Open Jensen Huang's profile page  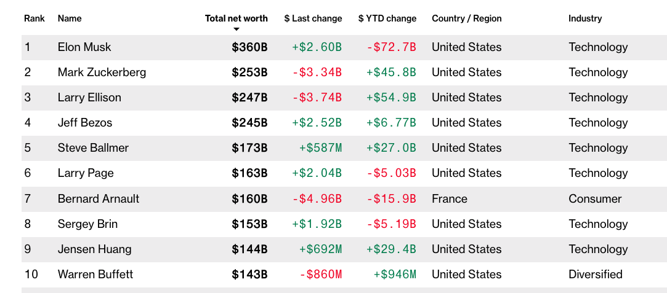pos(94,249)
